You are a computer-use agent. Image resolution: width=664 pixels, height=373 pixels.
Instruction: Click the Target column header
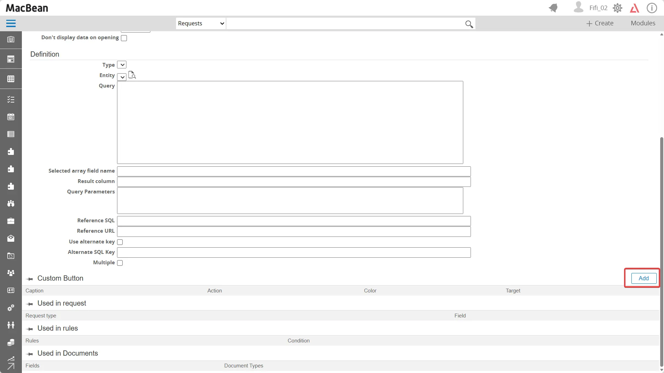click(513, 291)
